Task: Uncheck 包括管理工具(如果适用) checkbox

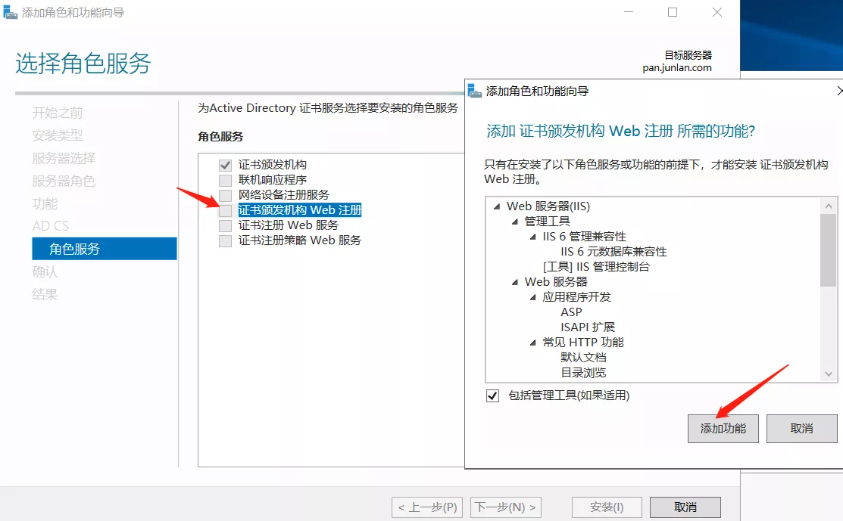Action: (x=493, y=395)
